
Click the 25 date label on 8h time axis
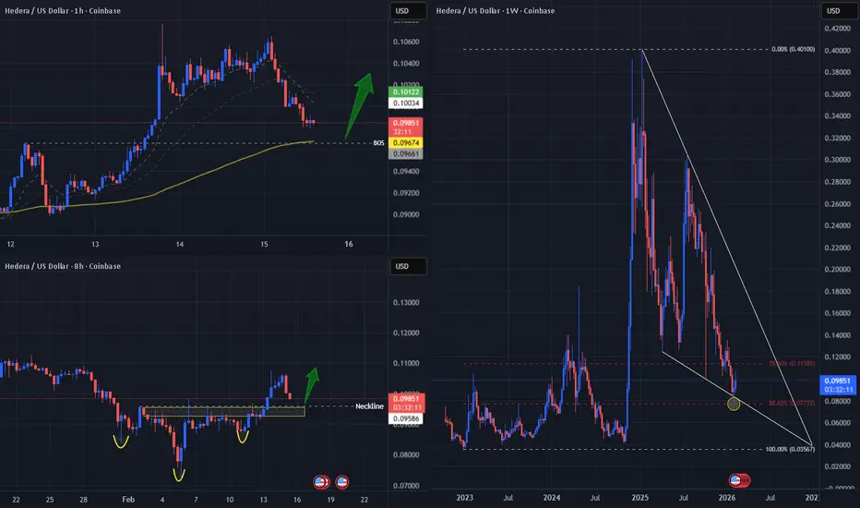pyautogui.click(x=50, y=500)
